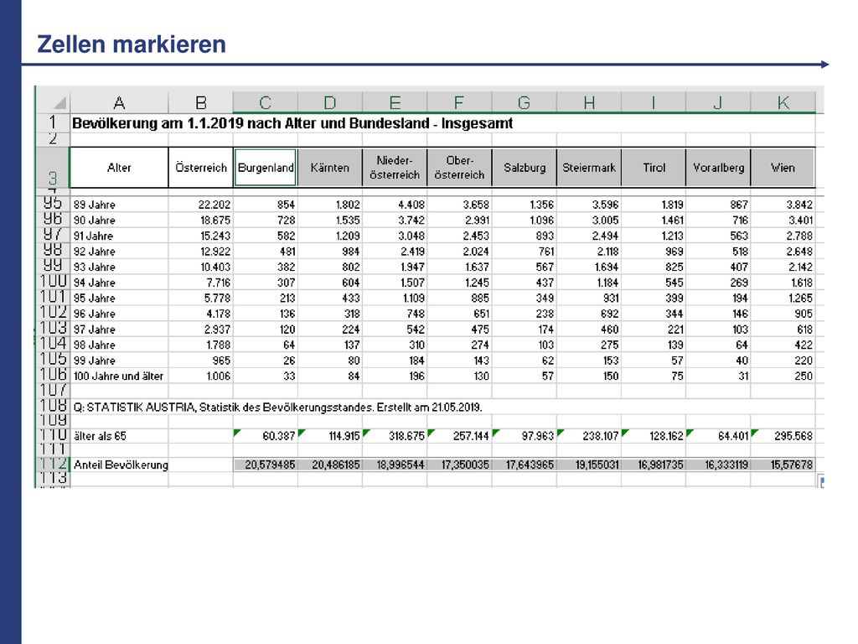Click the percentage cell 17,643965
The width and height of the screenshot is (858, 644).
525,465
